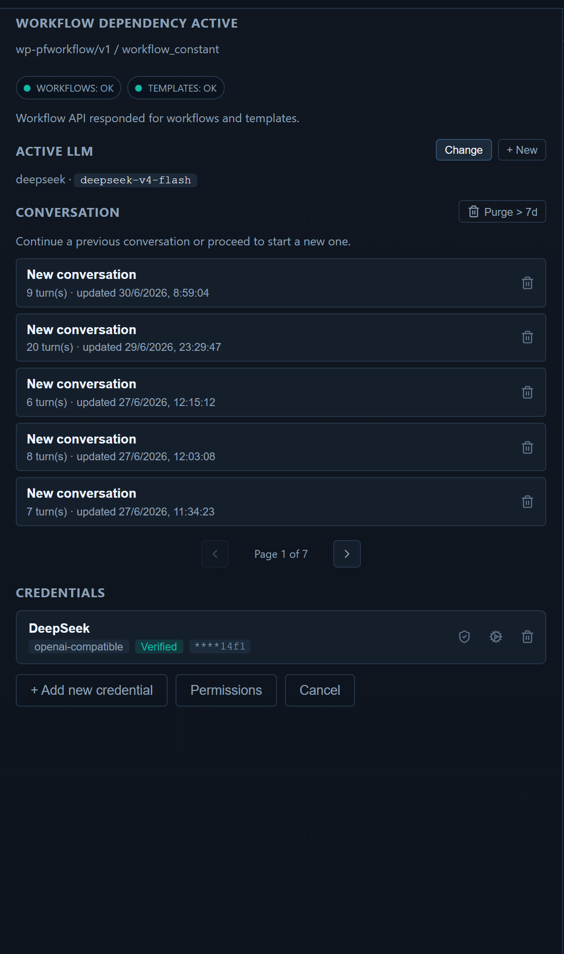Click the Cancel button
The image size is (564, 954).
[320, 690]
